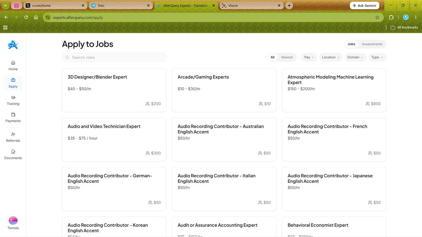This screenshot has height=237, width=422.
Task: Open the Home sidebar icon
Action: (13, 63)
